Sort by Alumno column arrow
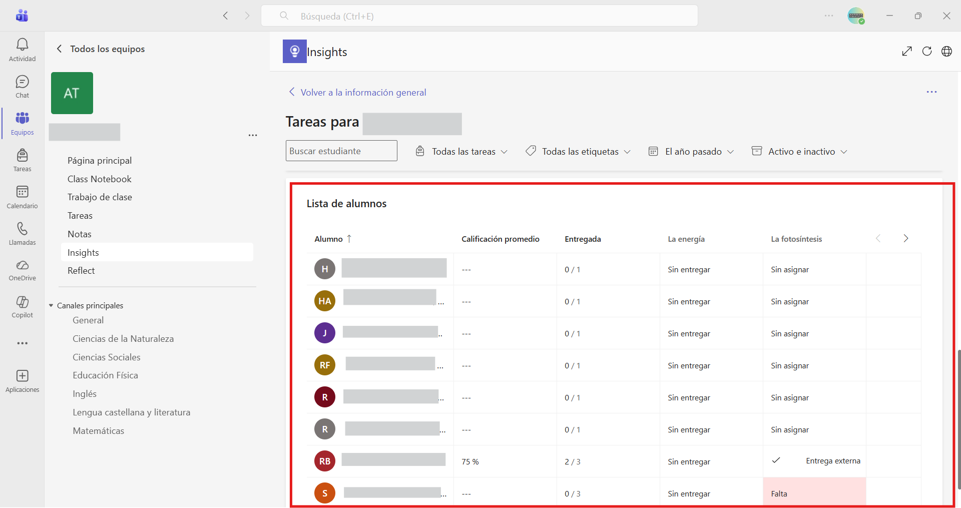Image resolution: width=961 pixels, height=508 pixels. (349, 239)
